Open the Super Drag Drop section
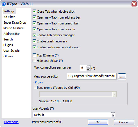 point(15,22)
